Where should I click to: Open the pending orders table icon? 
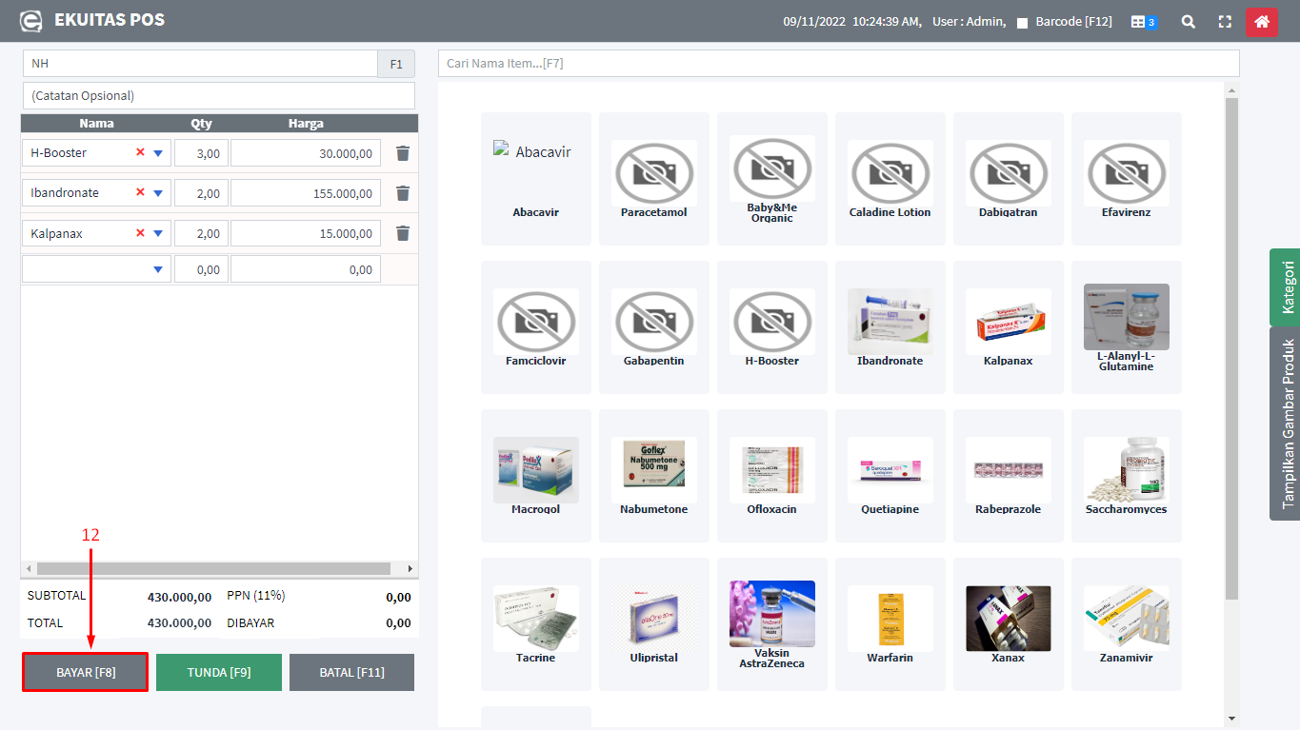click(x=1143, y=21)
